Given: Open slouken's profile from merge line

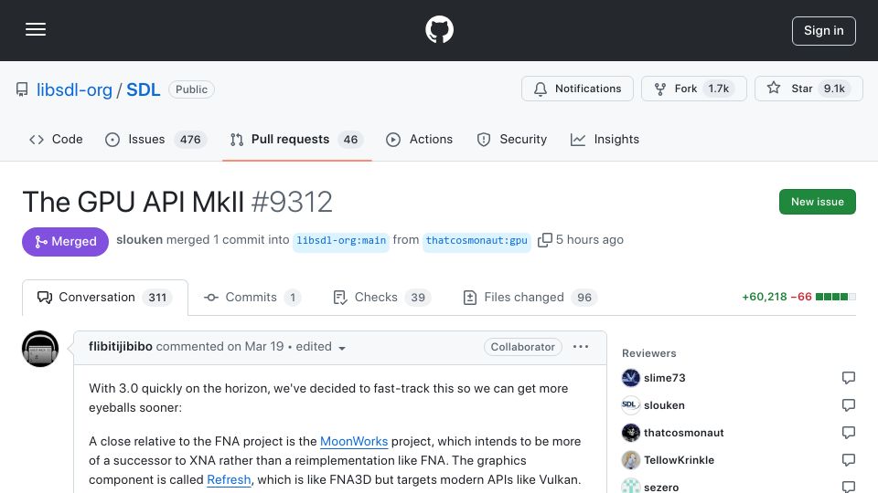Looking at the screenshot, I should coord(139,240).
